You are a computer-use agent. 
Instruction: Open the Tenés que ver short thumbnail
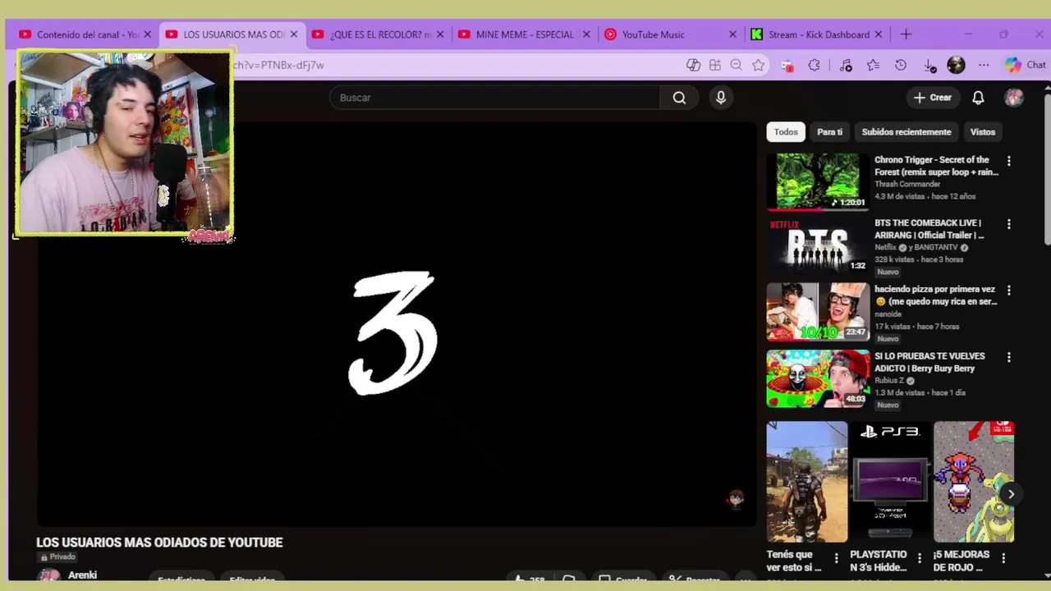[x=807, y=482]
